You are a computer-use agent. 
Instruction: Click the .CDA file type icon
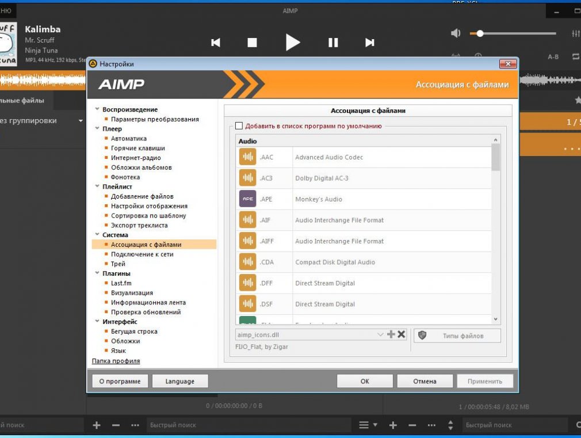[x=247, y=262]
